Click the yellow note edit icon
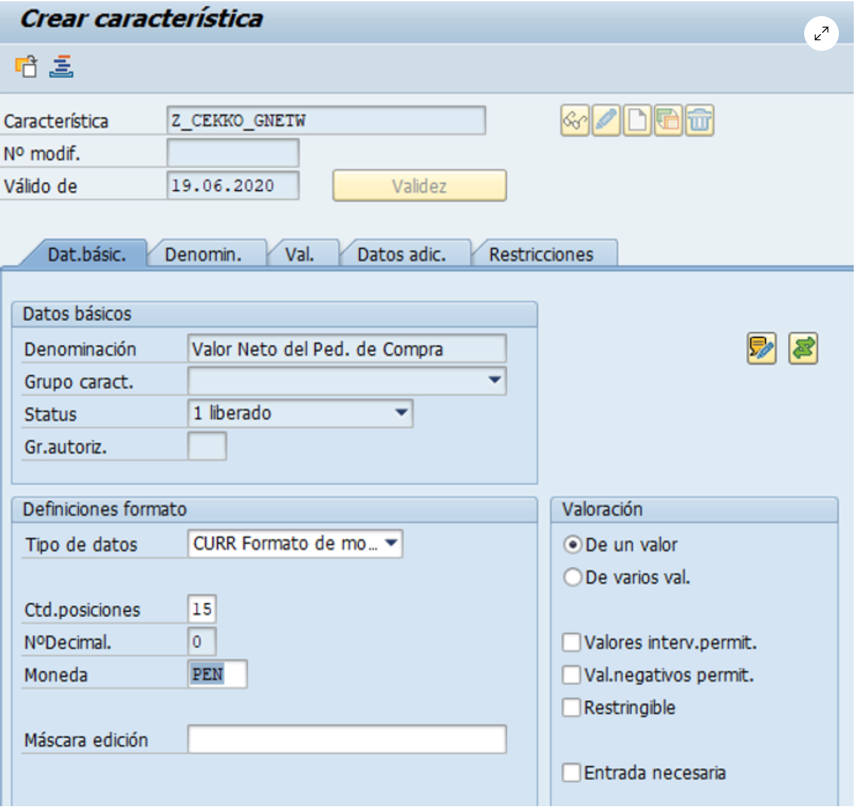The width and height of the screenshot is (855, 808). click(761, 348)
